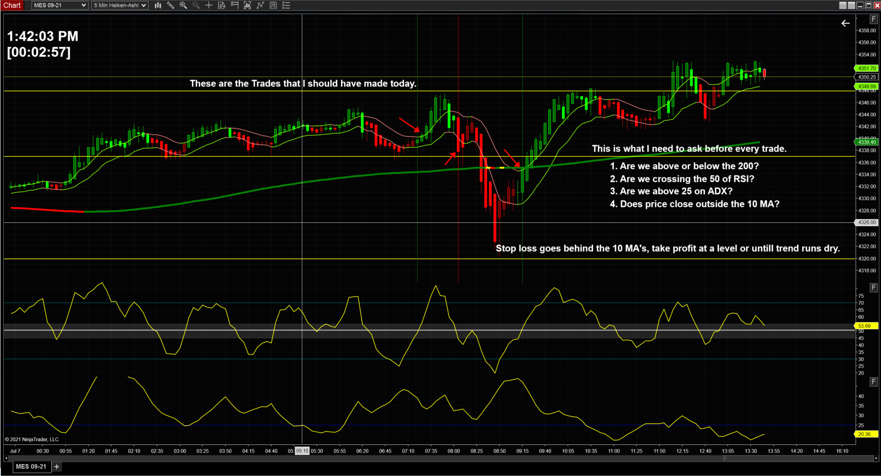Click the 53.69 RSI value marker
This screenshot has width=881, height=476.
coord(866,326)
